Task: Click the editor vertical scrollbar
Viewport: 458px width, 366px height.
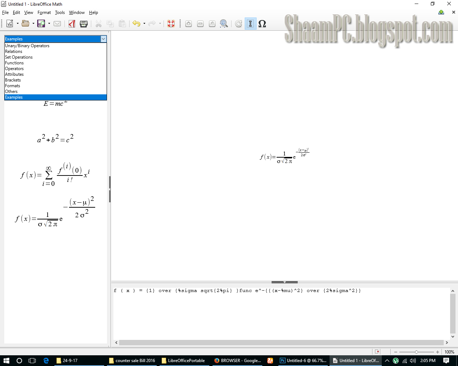Action: [453, 313]
